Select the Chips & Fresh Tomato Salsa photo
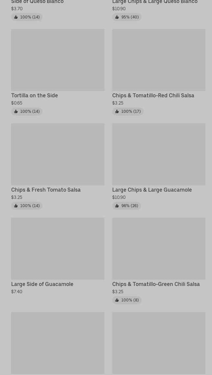The image size is (212, 375). (x=58, y=154)
